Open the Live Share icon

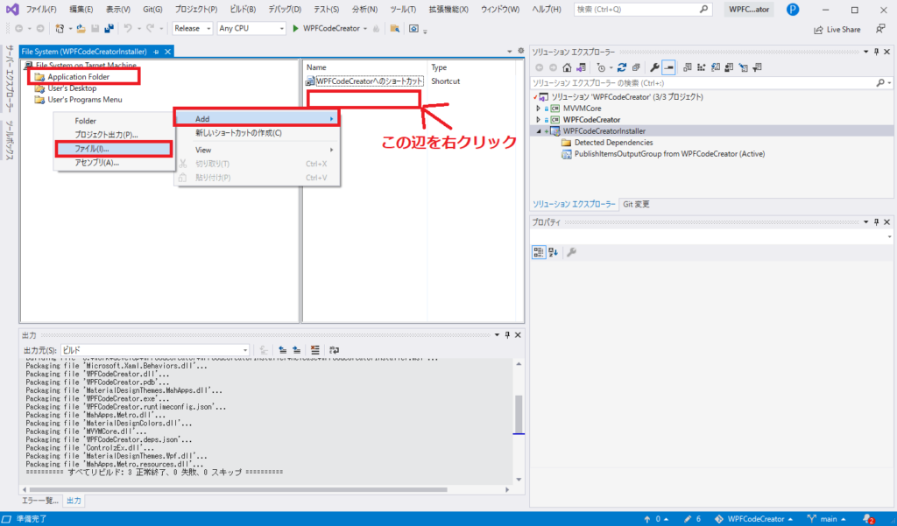coord(819,30)
